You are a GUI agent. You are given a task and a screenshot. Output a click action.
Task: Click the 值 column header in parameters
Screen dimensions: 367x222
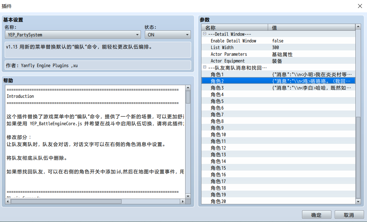click(x=311, y=27)
